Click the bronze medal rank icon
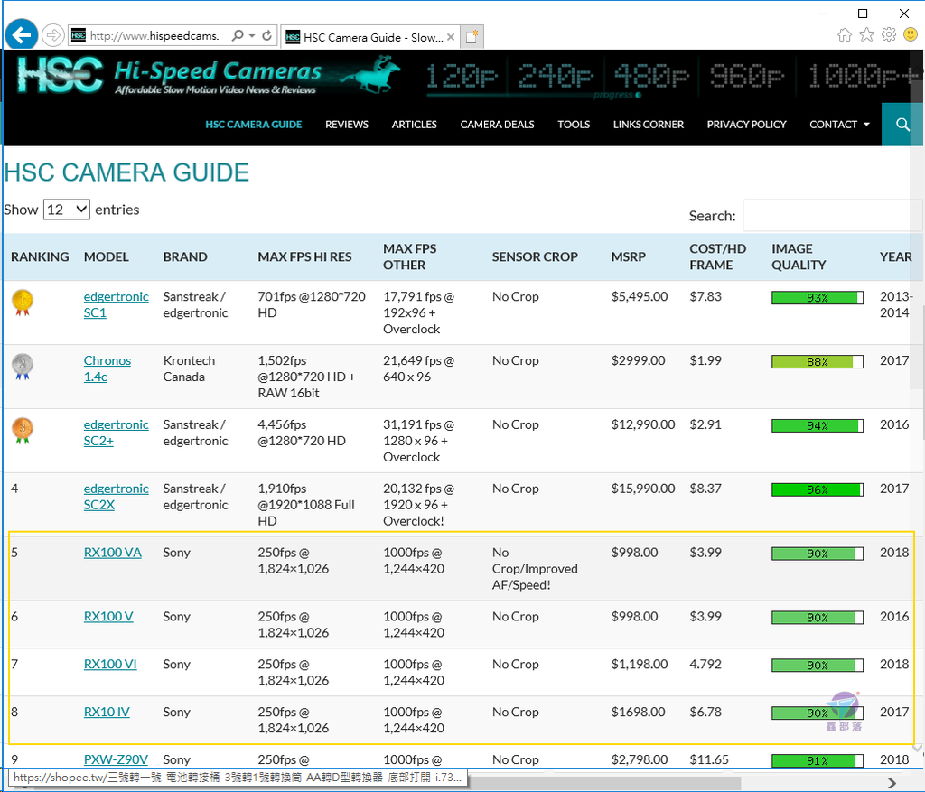Image resolution: width=925 pixels, height=792 pixels. point(23,431)
